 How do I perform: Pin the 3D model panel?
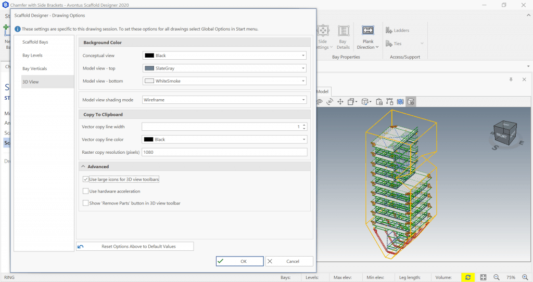click(x=511, y=79)
